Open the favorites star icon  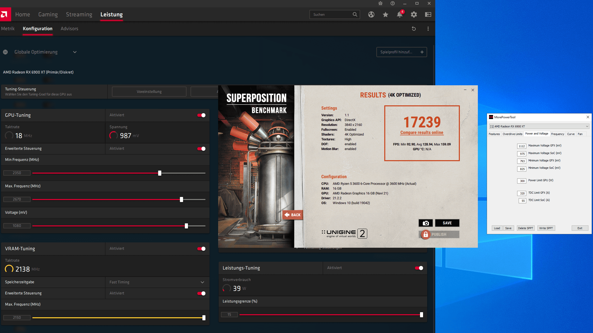(386, 14)
